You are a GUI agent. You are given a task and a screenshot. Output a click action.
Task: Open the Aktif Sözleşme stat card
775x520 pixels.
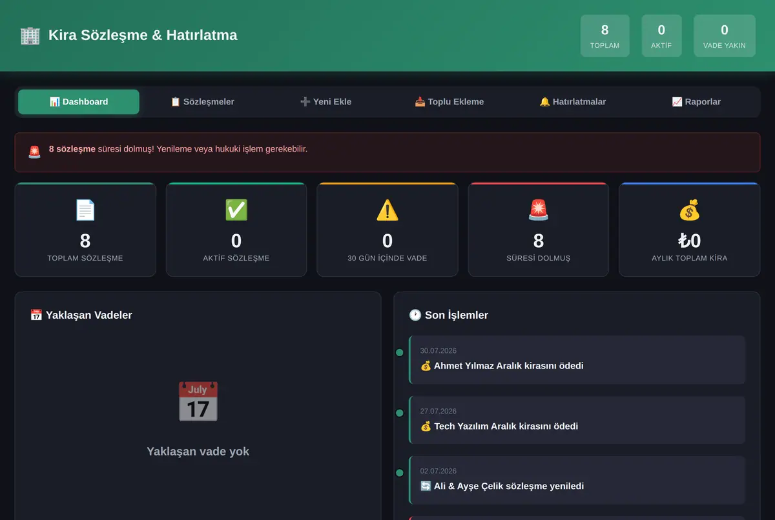pos(236,230)
